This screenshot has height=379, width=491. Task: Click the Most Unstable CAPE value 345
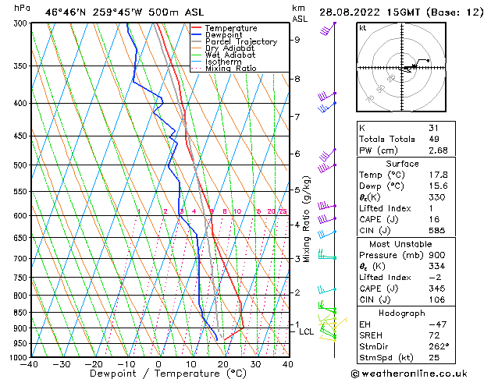pyautogui.click(x=437, y=289)
